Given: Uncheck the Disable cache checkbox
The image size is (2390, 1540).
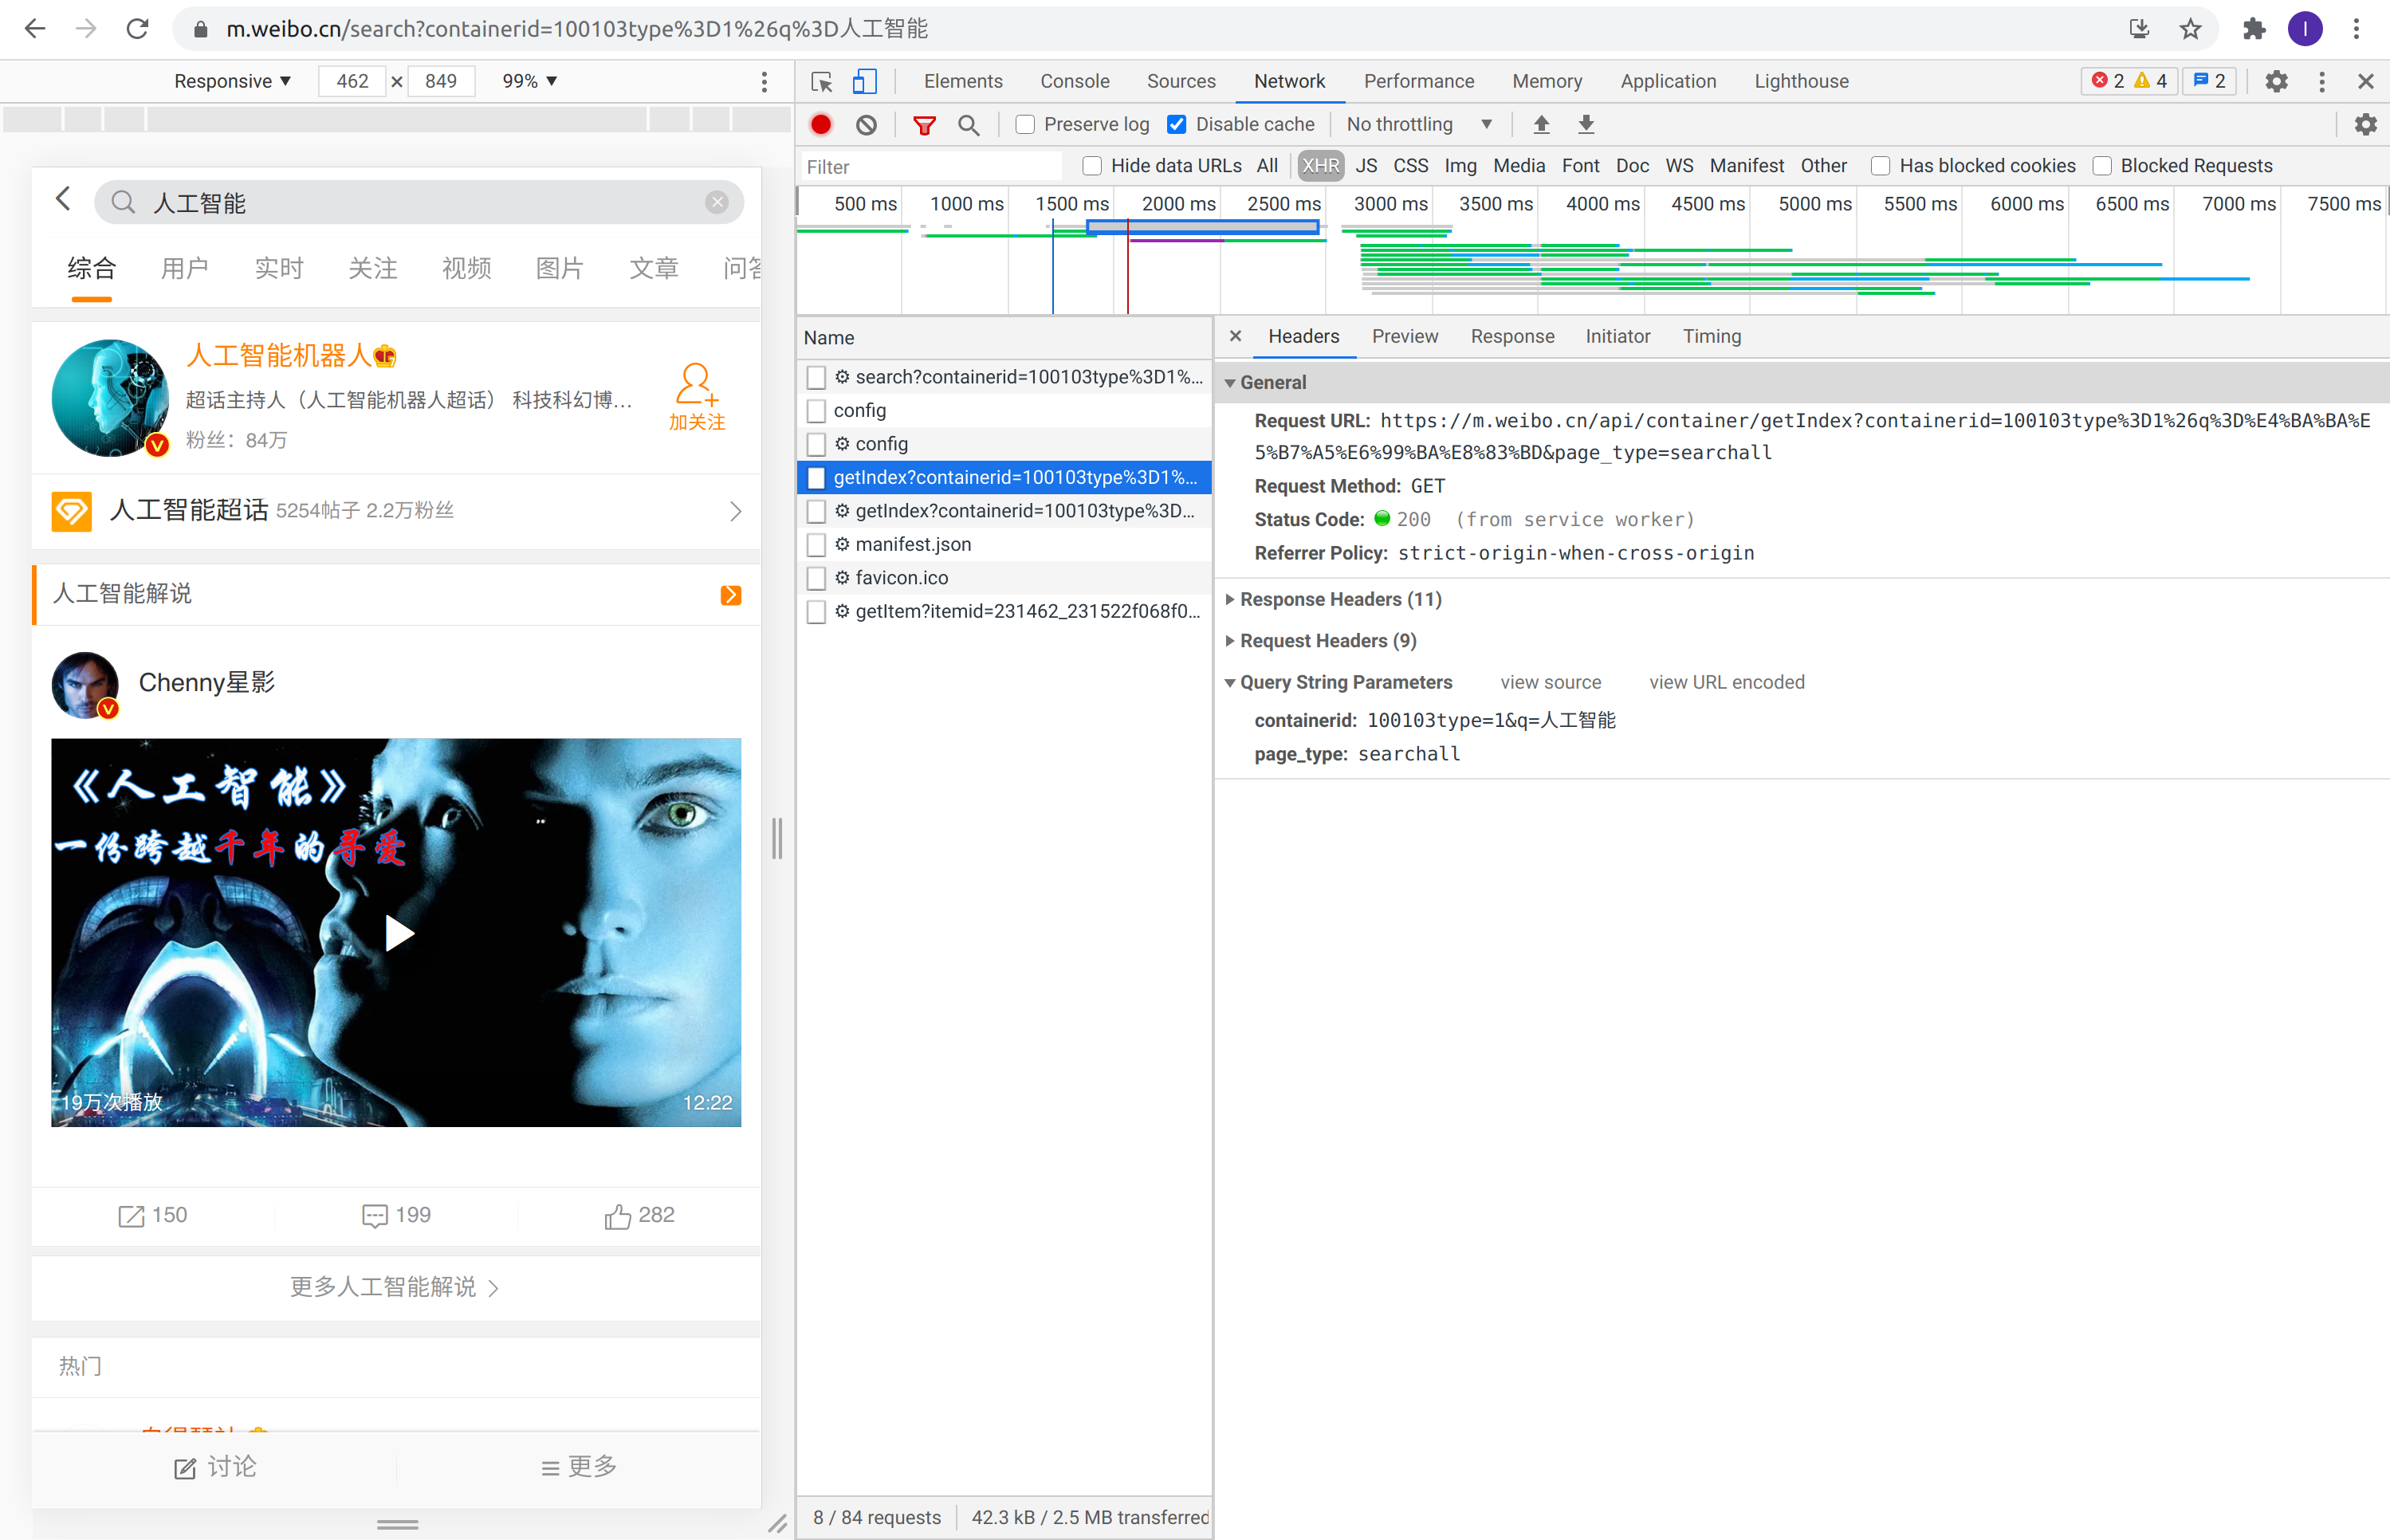Looking at the screenshot, I should tap(1177, 124).
